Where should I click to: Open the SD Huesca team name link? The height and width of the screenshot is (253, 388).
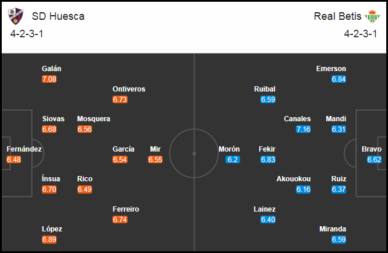pos(58,16)
